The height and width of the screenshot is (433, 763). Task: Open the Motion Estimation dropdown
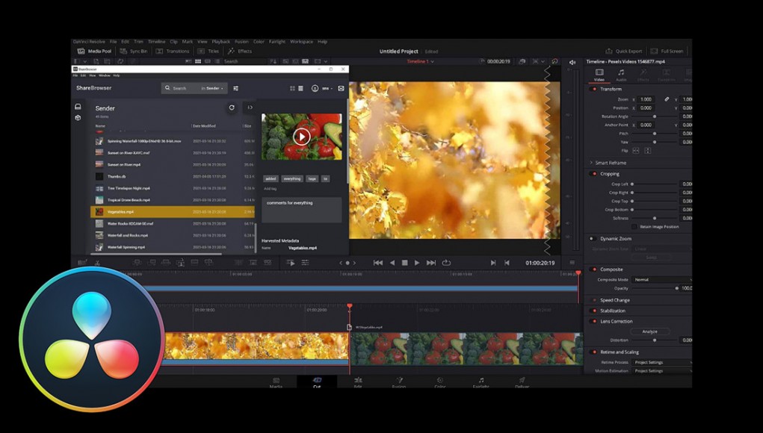(662, 371)
